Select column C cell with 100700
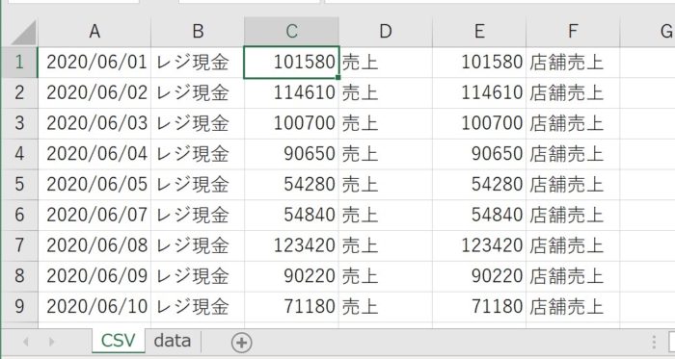Screen dimensions: 675x359 click(x=291, y=123)
